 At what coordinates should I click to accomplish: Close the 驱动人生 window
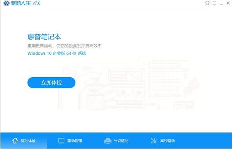pos(228,3)
